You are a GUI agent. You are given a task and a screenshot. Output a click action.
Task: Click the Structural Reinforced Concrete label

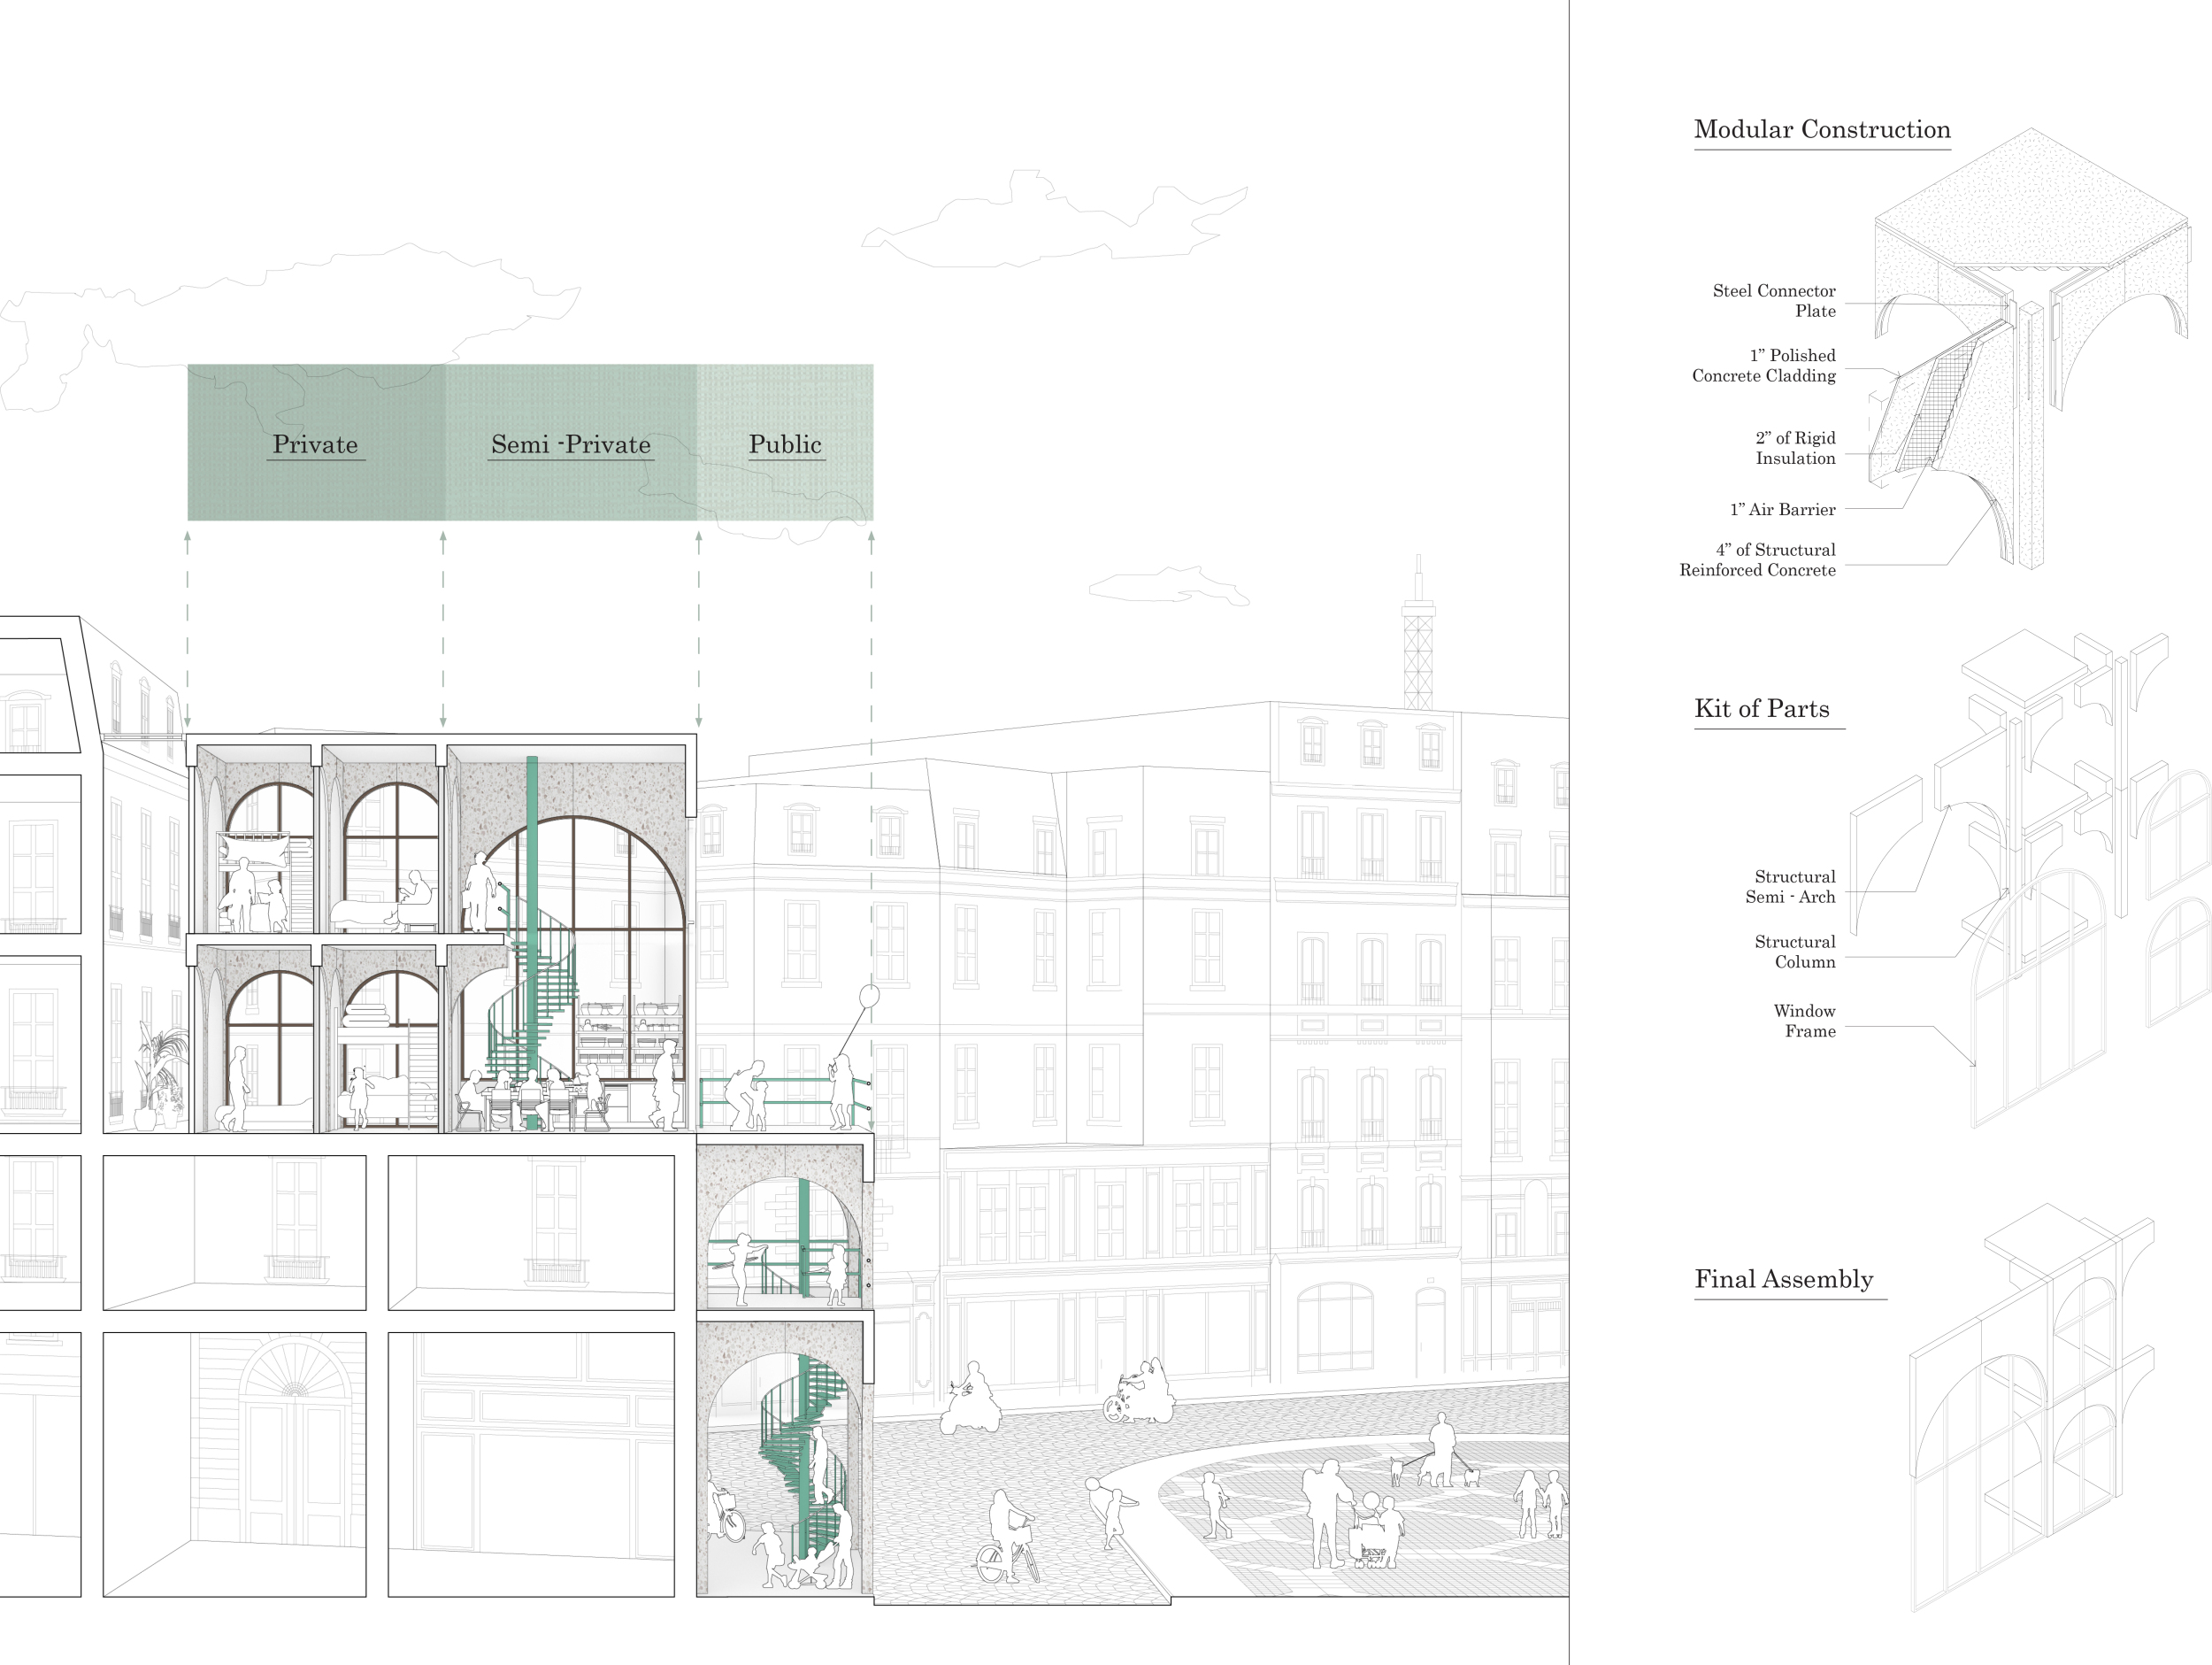(x=1757, y=560)
